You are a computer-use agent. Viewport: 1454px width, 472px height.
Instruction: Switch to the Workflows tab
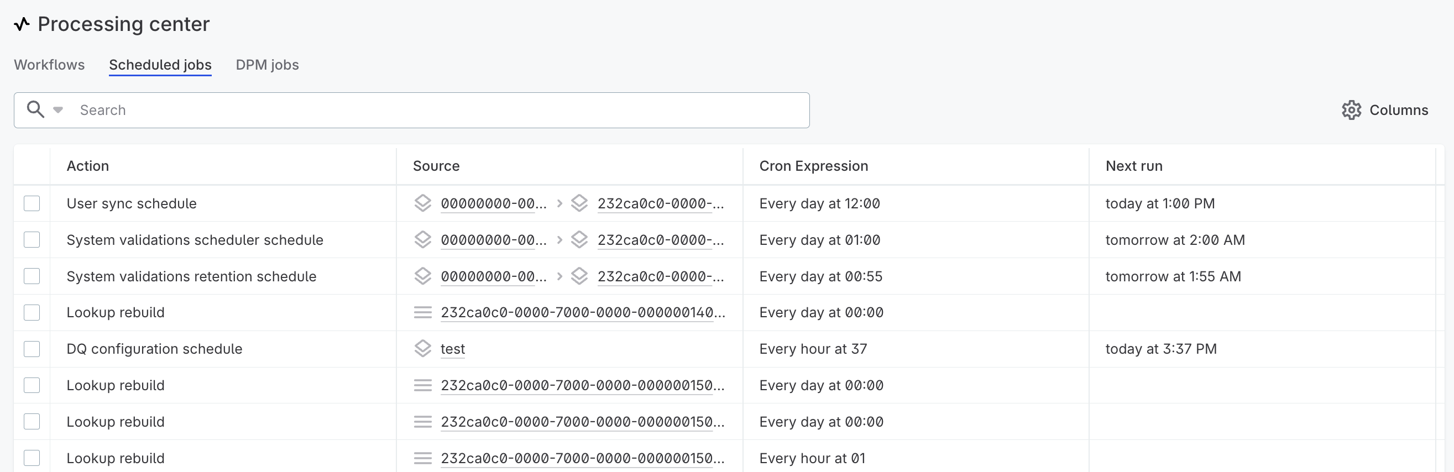click(49, 65)
